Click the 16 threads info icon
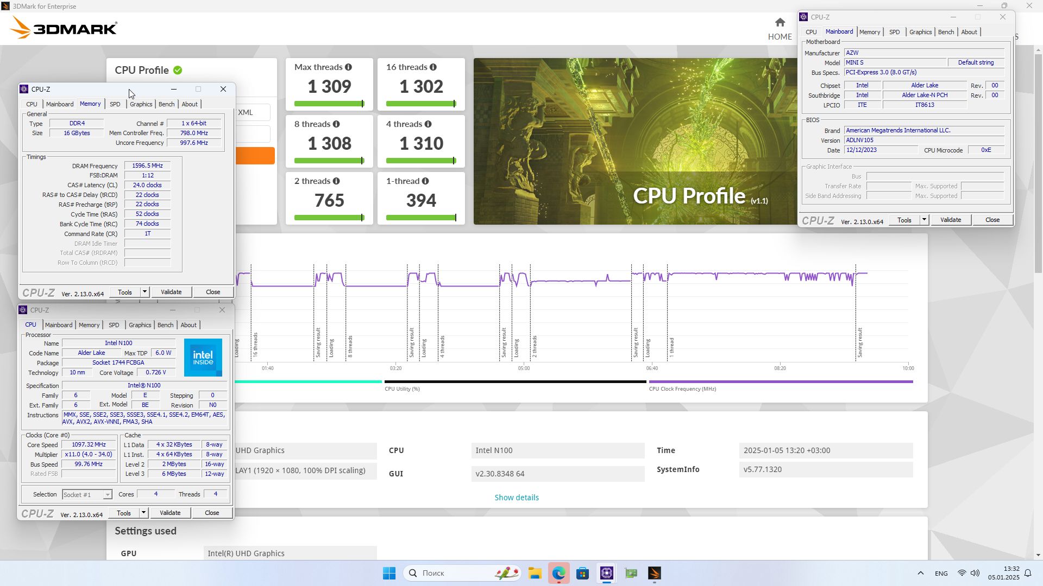 433,67
